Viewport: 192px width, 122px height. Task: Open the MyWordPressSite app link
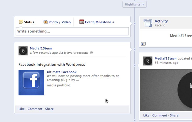coord(76,53)
